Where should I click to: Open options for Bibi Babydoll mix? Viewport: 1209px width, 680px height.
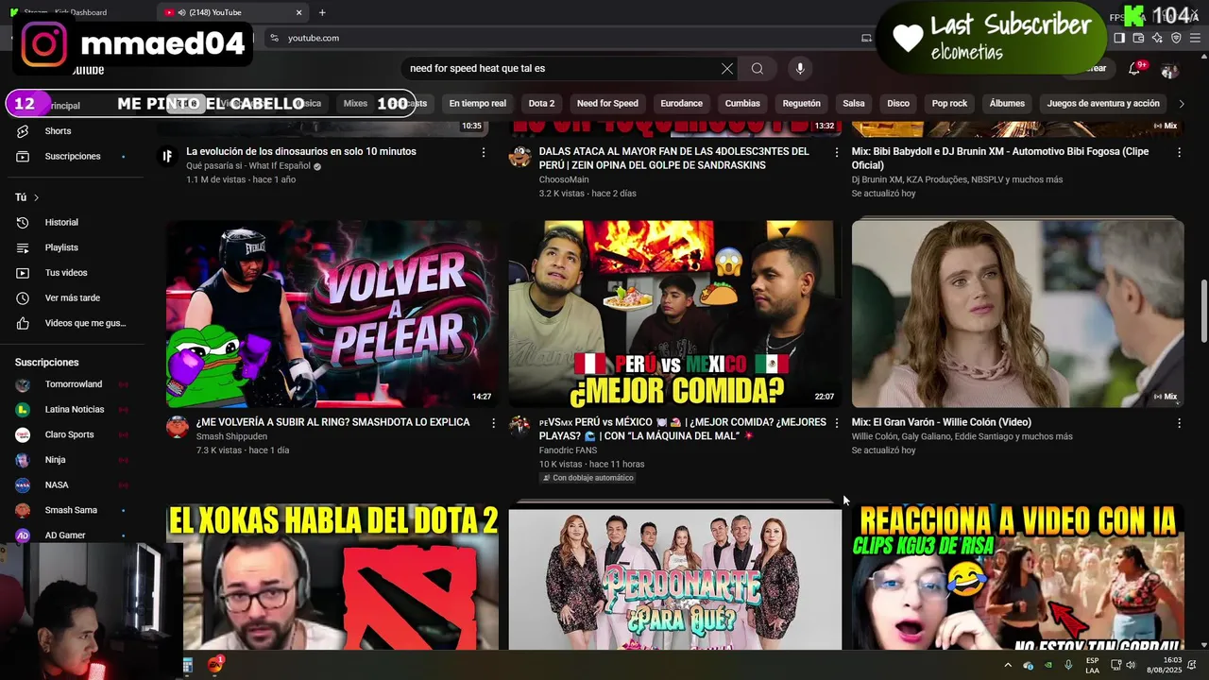1179,152
